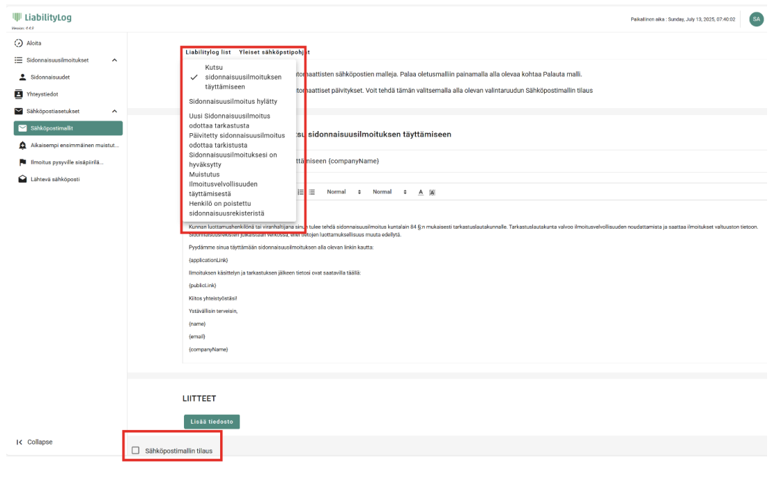
Task: Click the Lisää tiedosto button
Action: 212,421
